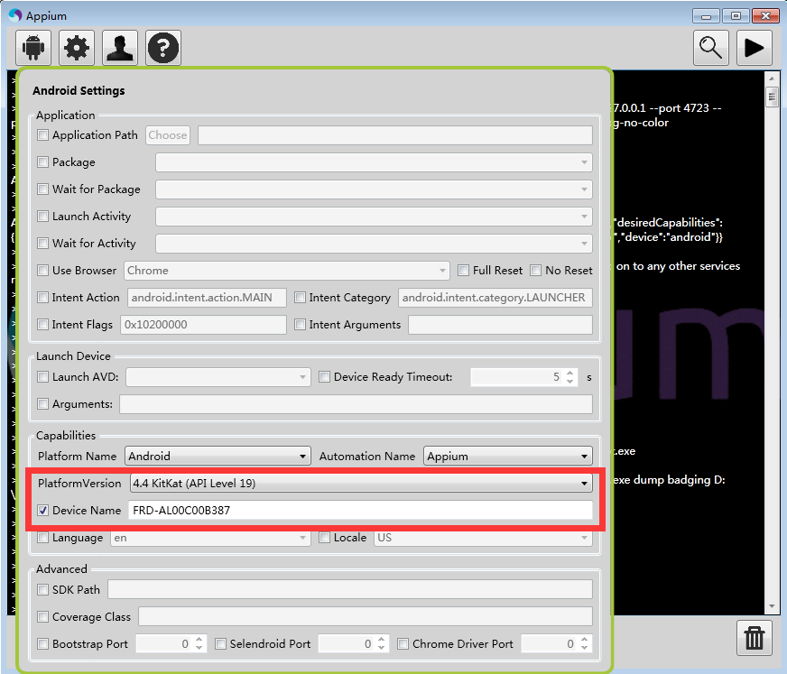Open the Wait for Package dropdown

[x=374, y=189]
